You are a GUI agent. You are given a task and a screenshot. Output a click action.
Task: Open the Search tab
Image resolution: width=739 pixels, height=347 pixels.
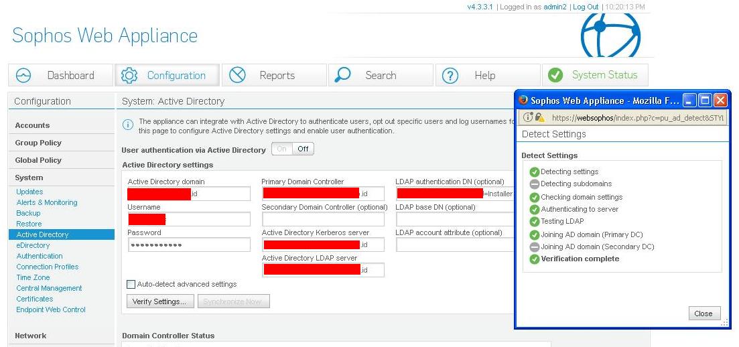(381, 75)
